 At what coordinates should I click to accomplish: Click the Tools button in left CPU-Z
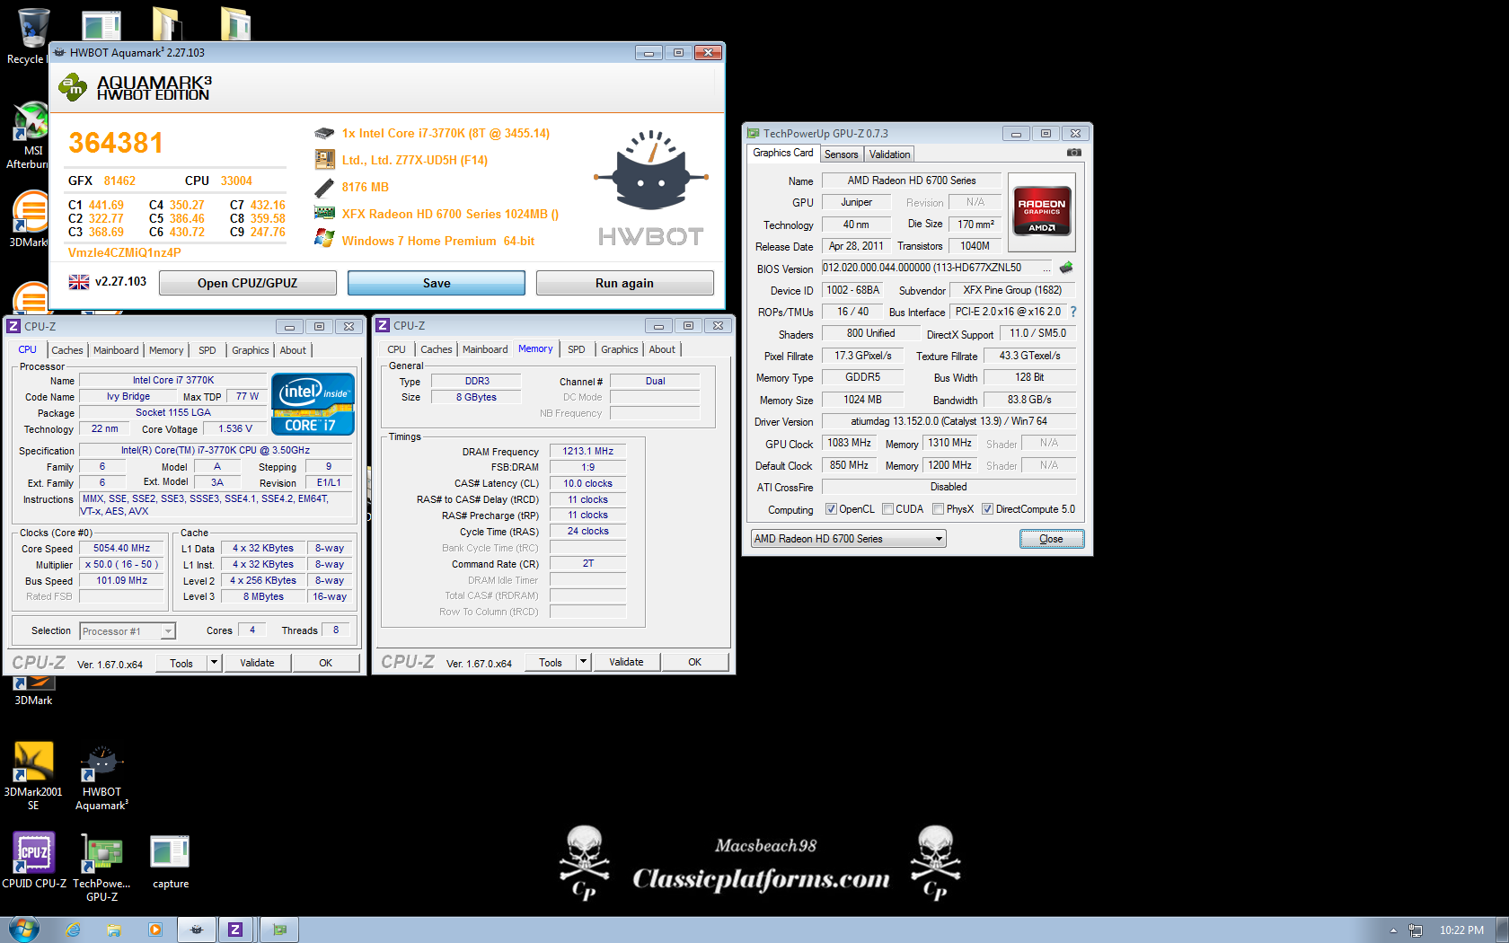[x=181, y=663]
